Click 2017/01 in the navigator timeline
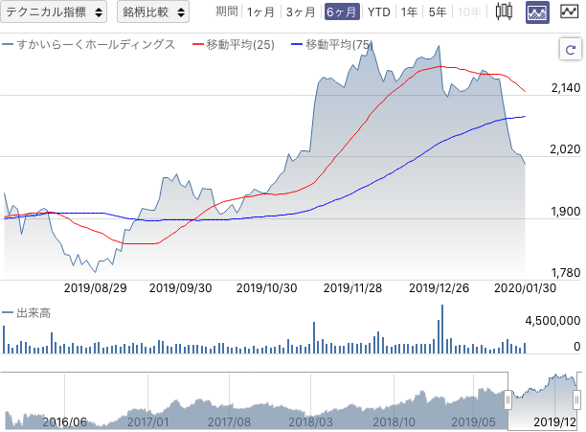 click(x=148, y=421)
